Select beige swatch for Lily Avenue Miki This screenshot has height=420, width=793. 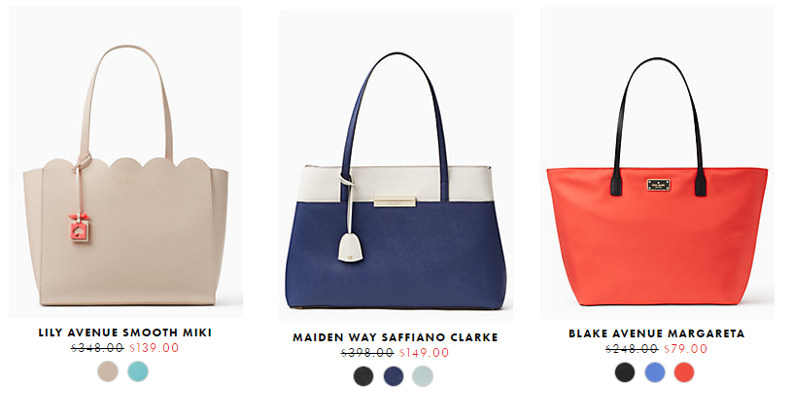tap(108, 371)
